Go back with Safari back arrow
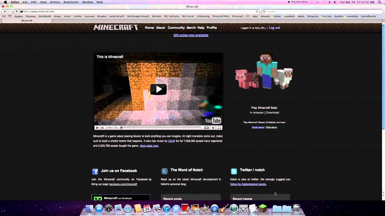This screenshot has width=385, height=216. tap(4, 11)
